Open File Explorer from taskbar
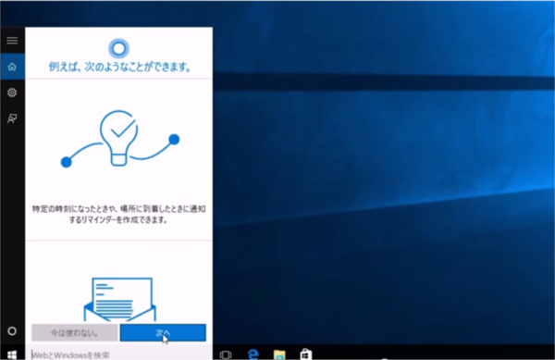This screenshot has width=555, height=360. (279, 354)
